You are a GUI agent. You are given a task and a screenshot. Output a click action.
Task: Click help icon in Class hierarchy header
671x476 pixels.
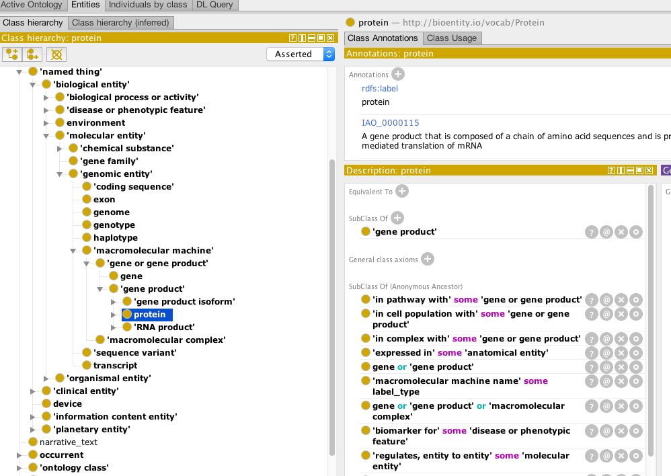[292, 38]
